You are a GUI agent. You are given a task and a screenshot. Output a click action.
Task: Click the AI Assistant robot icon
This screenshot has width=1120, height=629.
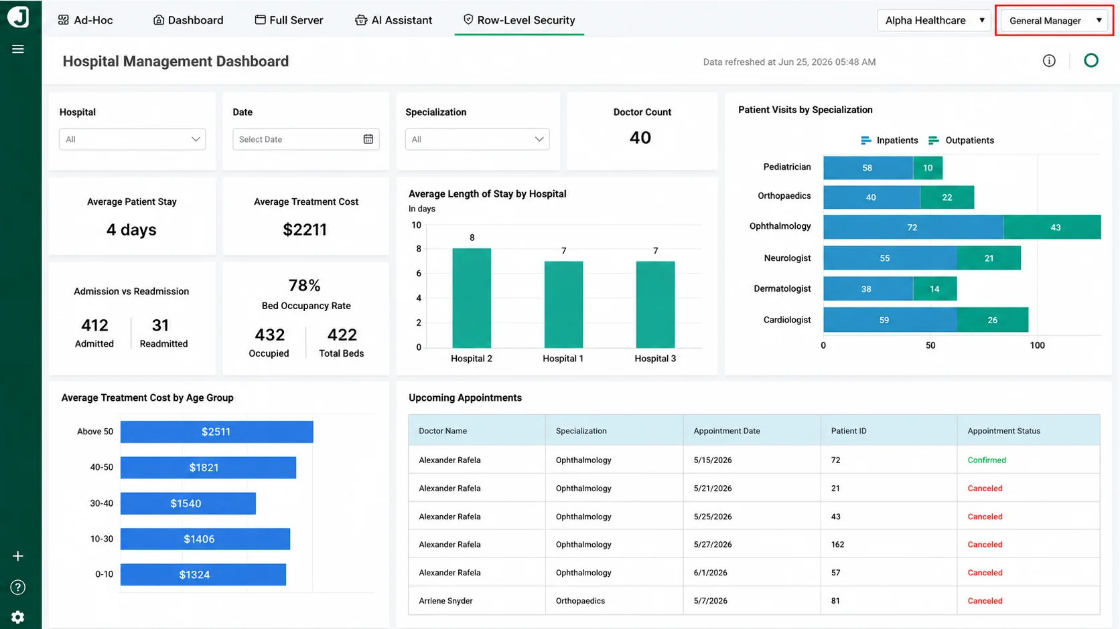361,20
